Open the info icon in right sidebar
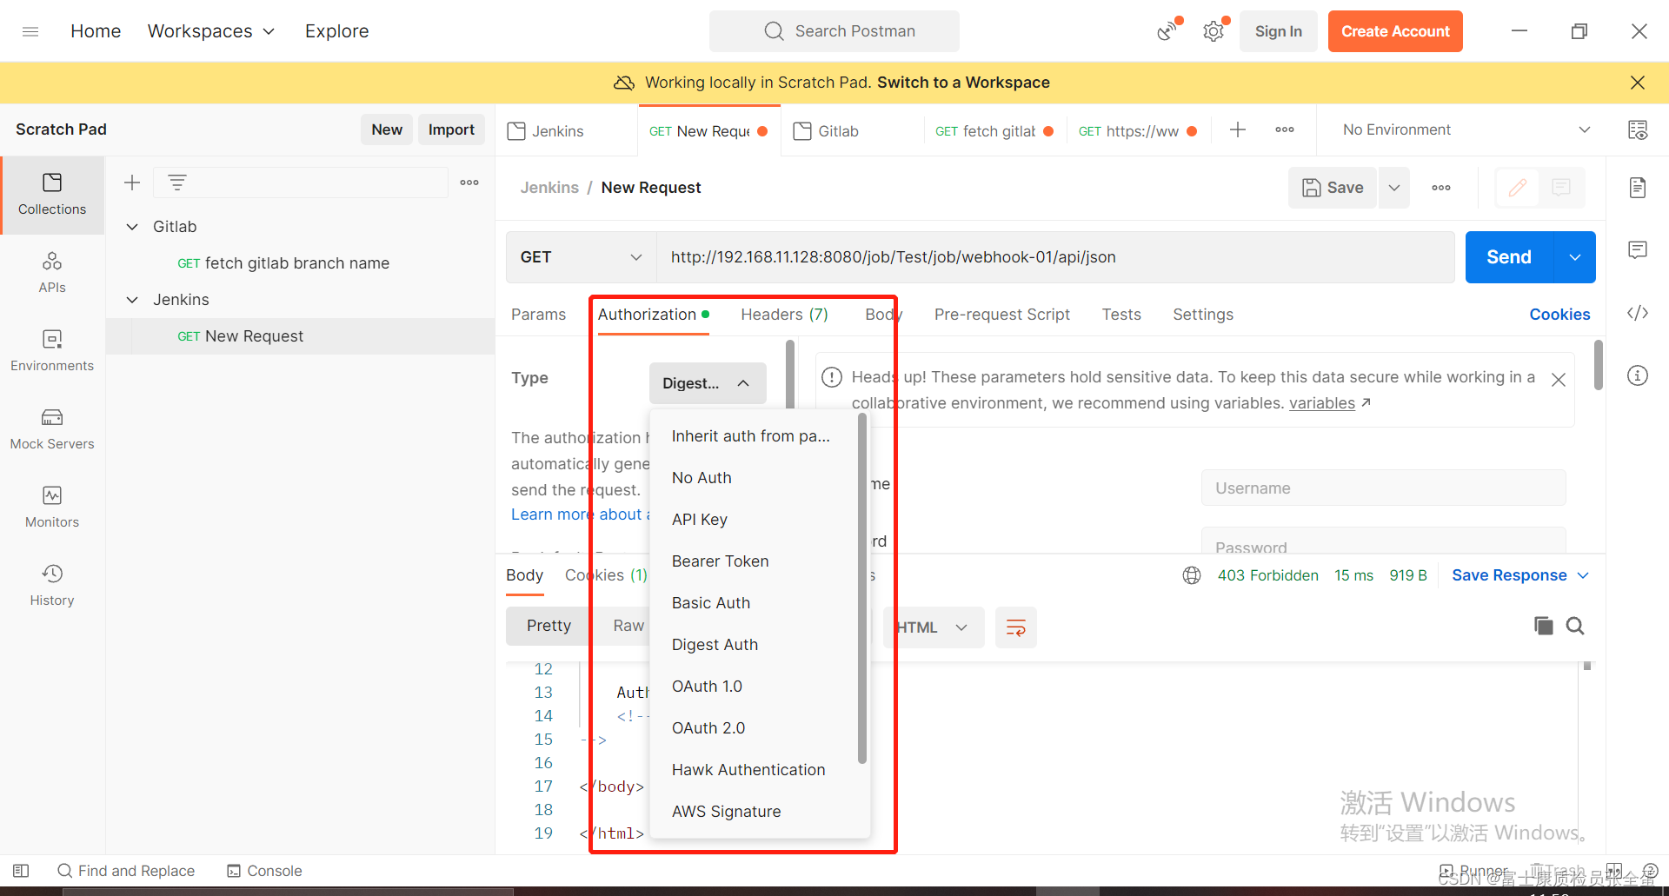The image size is (1669, 896). coord(1638,375)
